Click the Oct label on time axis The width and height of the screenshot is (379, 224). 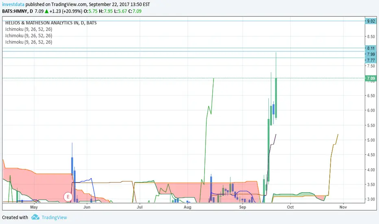pos(290,207)
